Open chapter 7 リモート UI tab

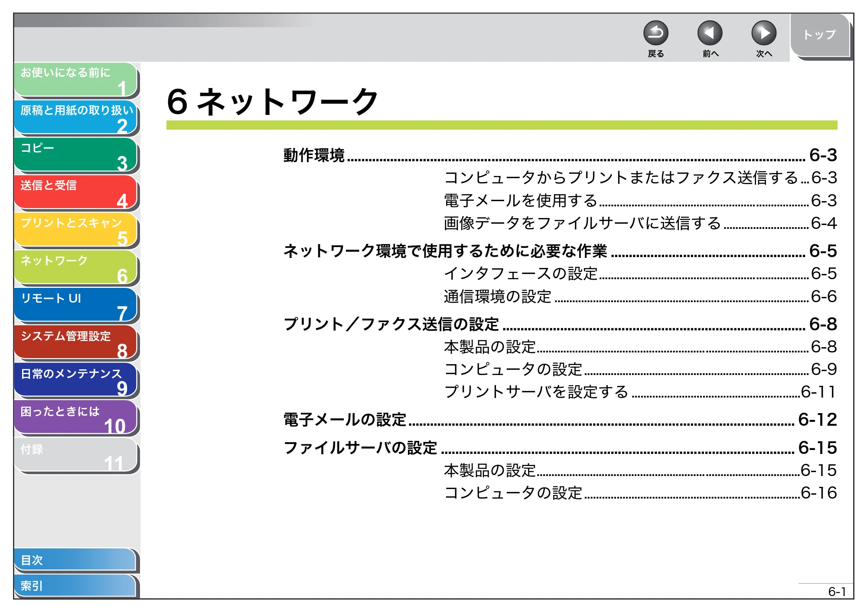(x=76, y=305)
